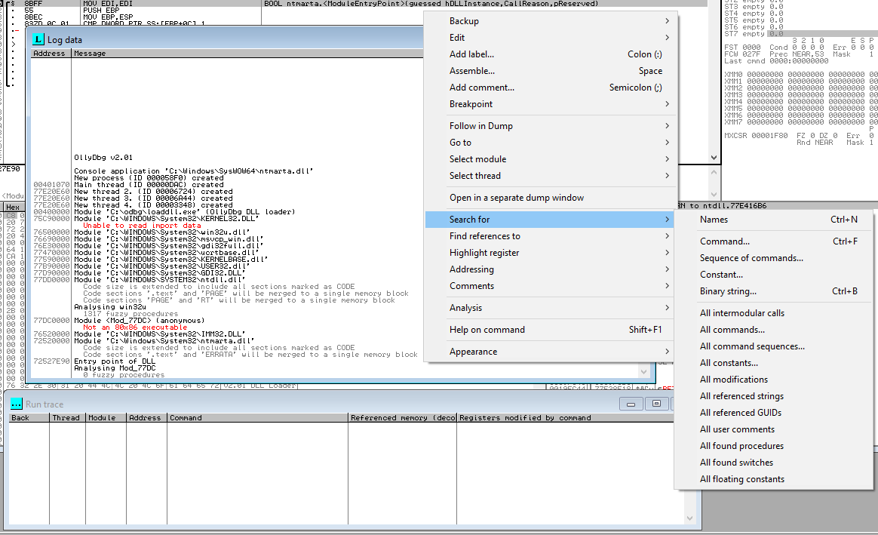Viewport: 878px width, 535px height.
Task: Click Hex column header in dump pane
Action: (x=13, y=208)
